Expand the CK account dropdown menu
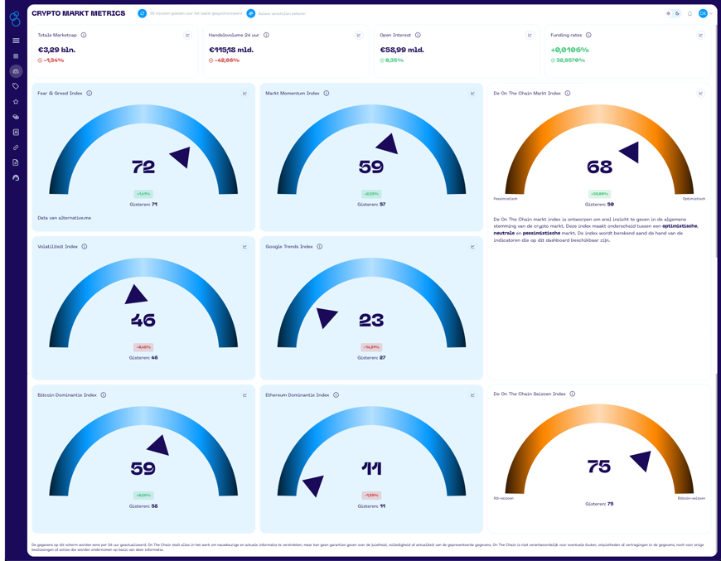 pyautogui.click(x=706, y=13)
